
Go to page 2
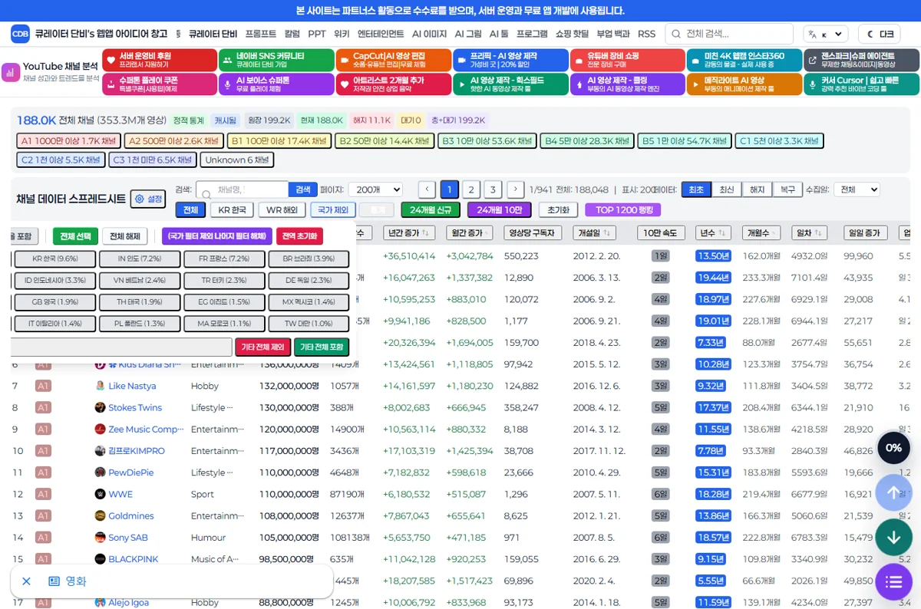(x=471, y=189)
